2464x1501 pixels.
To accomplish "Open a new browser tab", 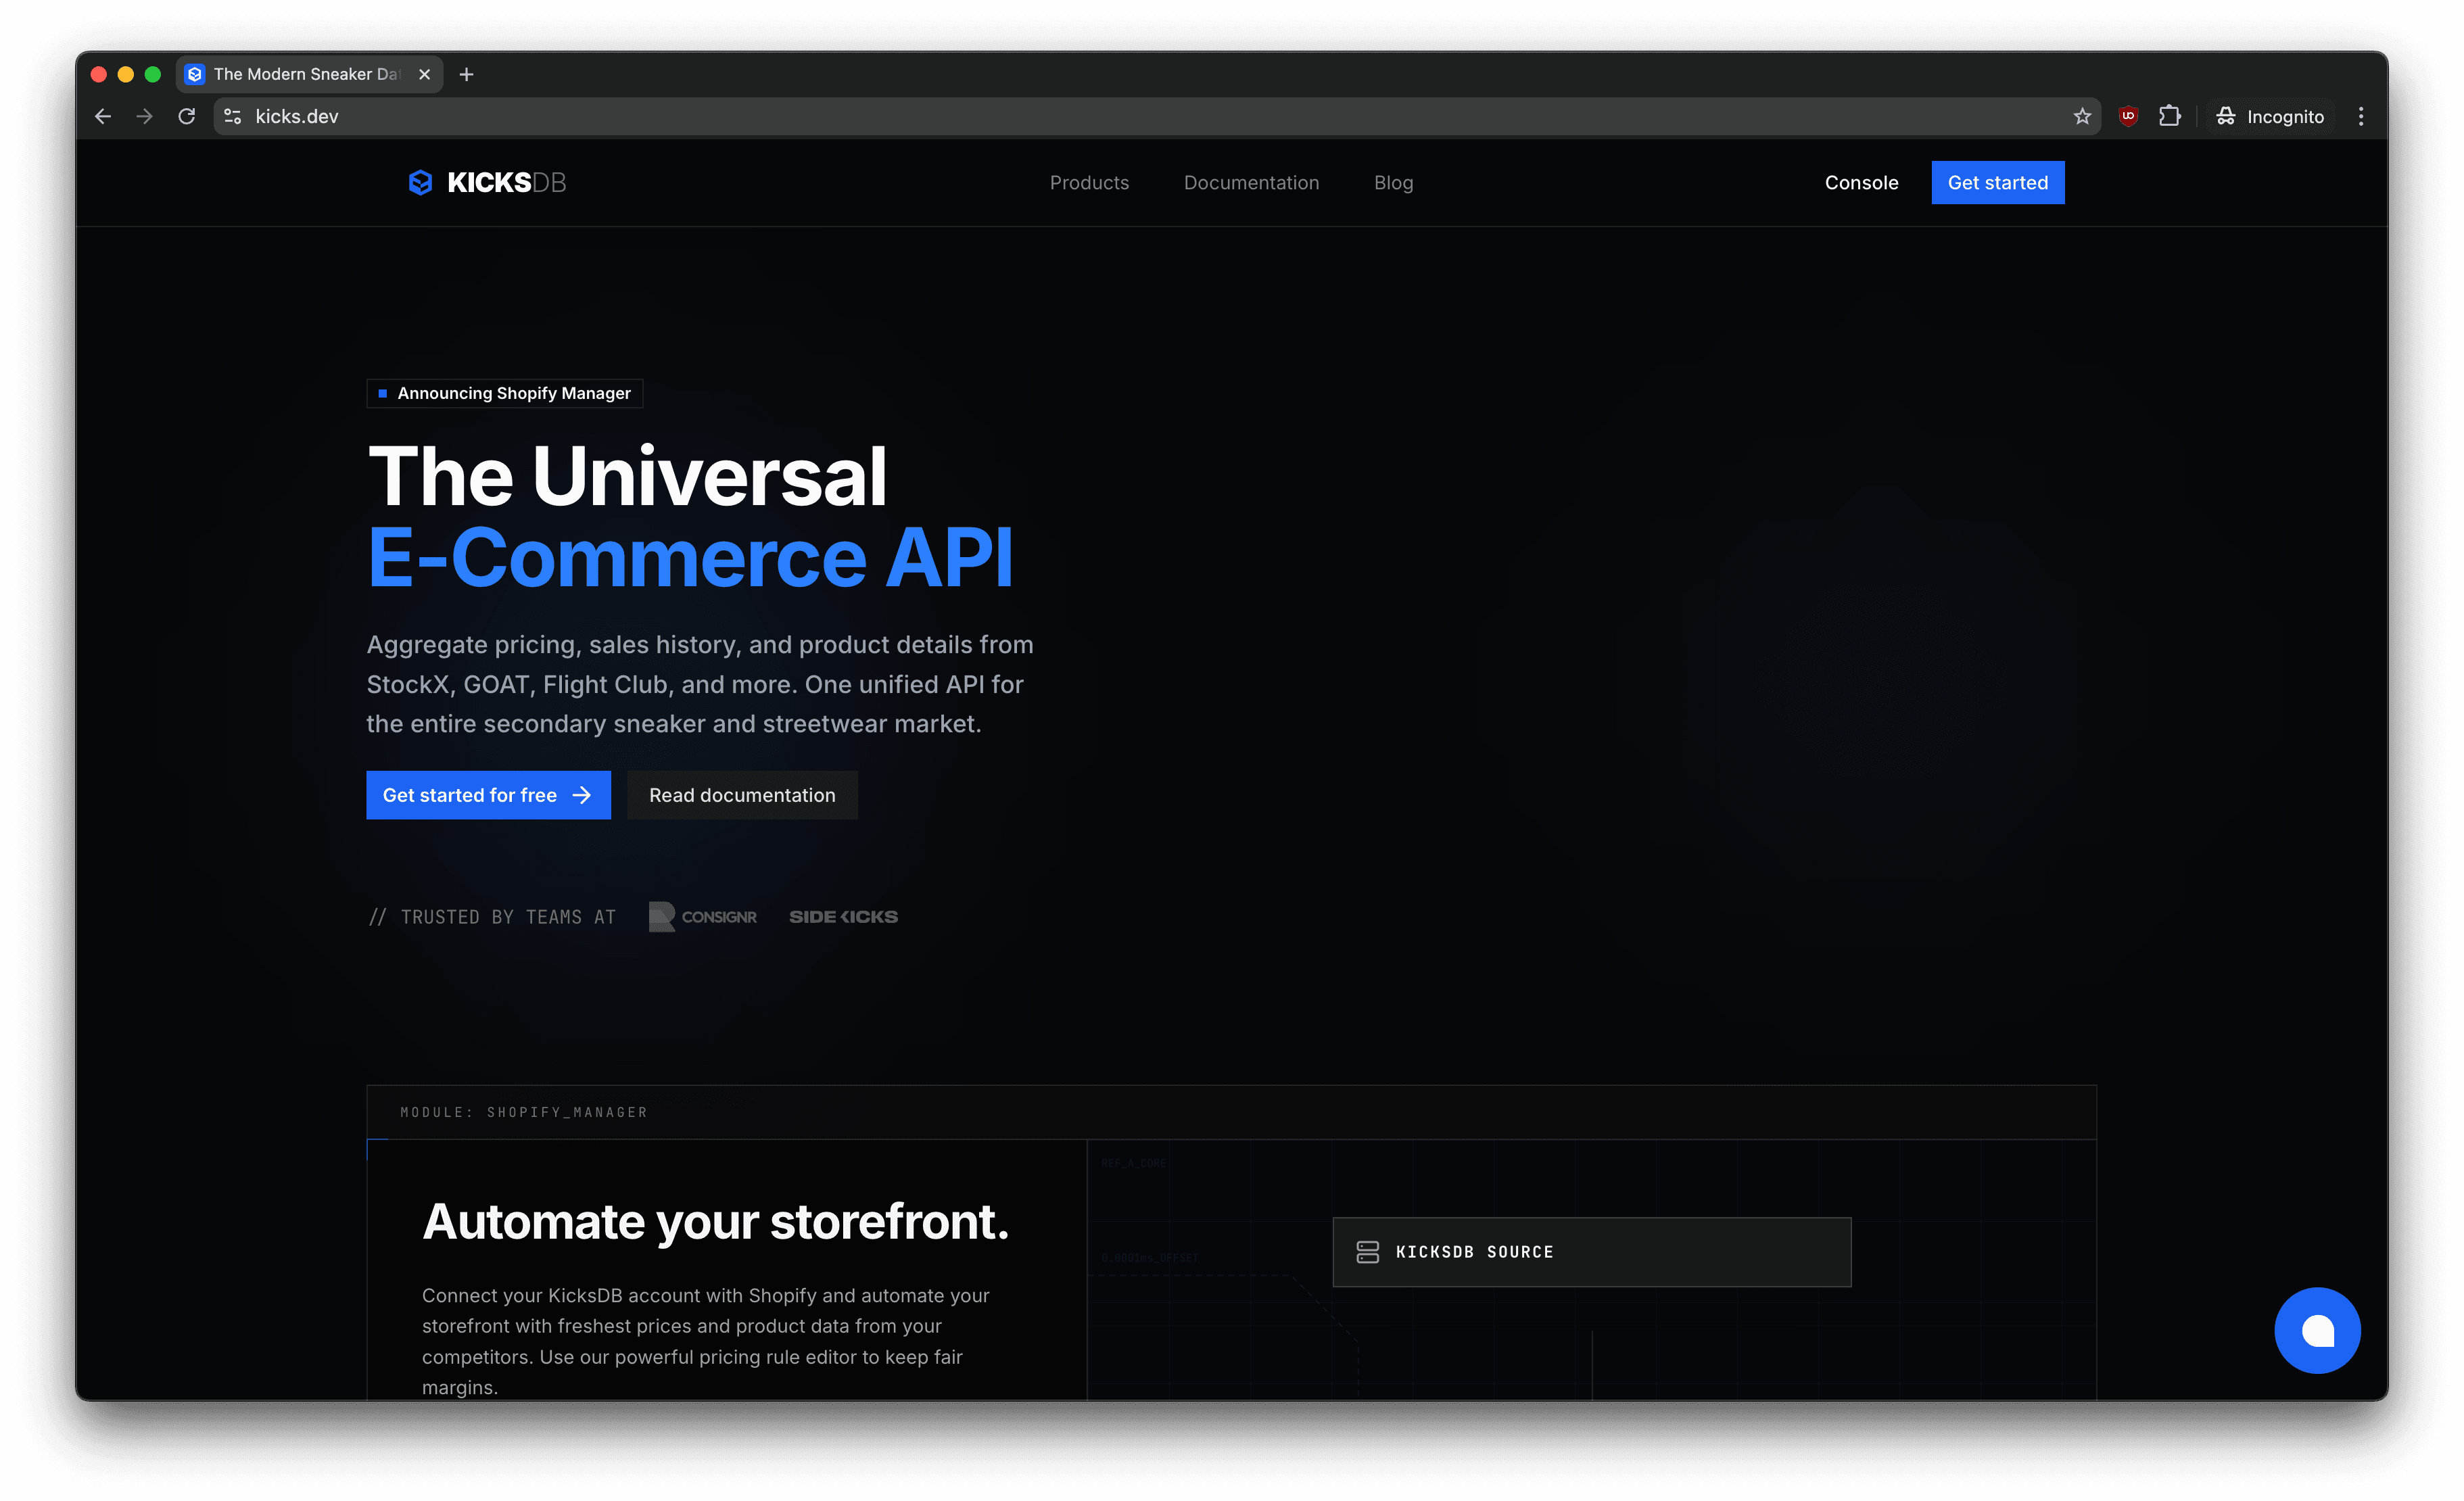I will (466, 75).
